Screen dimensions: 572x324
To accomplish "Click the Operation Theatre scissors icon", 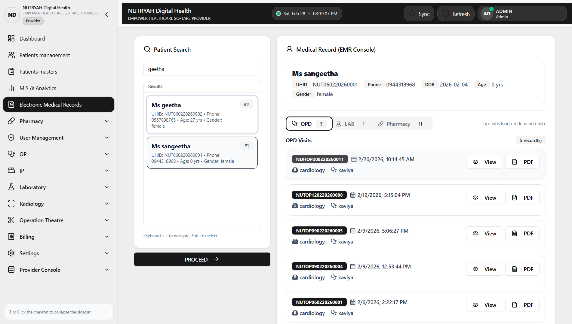I will coord(11,220).
